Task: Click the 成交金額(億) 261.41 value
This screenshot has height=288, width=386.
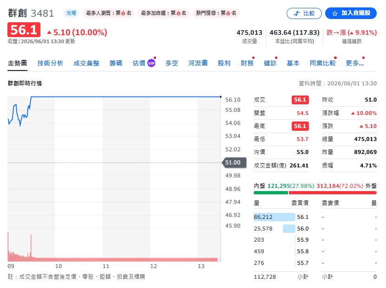Action: [x=299, y=166]
